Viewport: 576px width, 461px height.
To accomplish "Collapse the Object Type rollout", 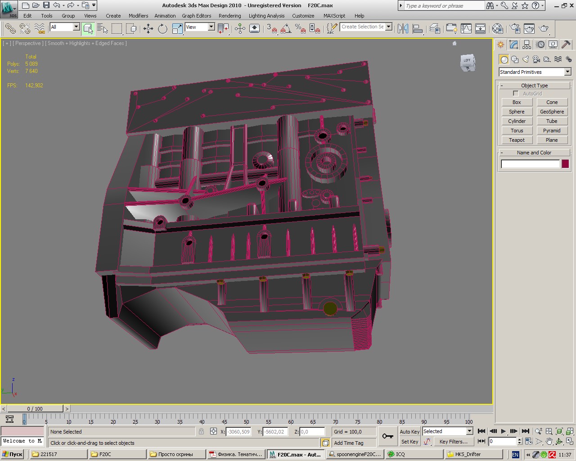I will 535,86.
